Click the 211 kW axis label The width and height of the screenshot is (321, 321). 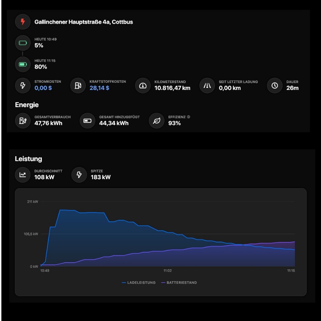click(x=33, y=202)
